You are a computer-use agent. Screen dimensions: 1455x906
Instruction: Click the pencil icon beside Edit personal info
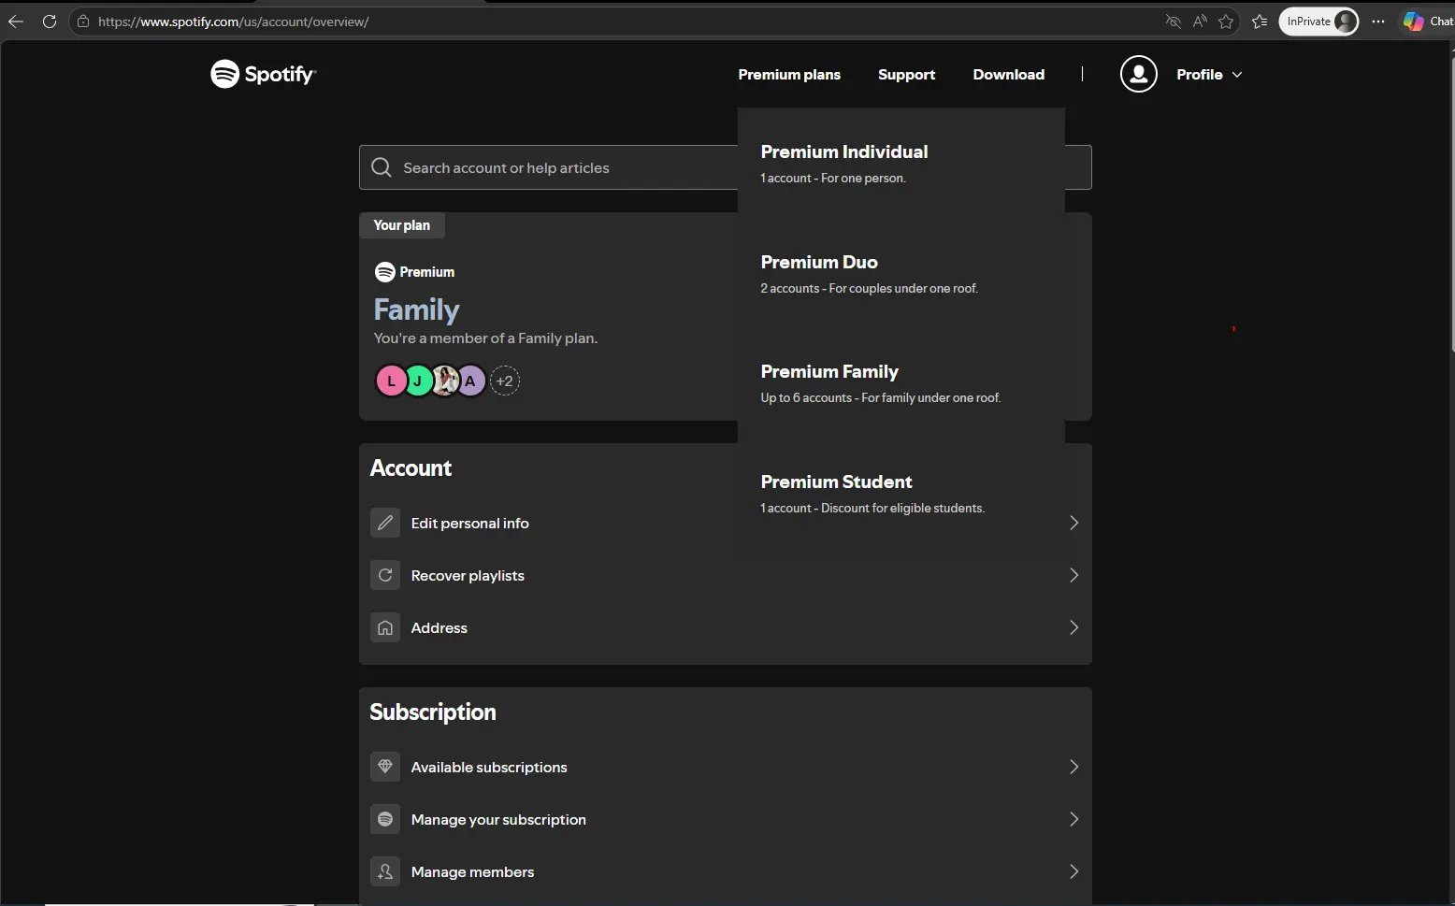pyautogui.click(x=385, y=523)
